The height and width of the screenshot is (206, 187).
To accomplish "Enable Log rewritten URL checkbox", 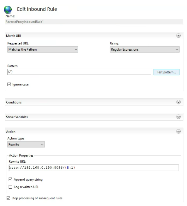I will [10, 187].
